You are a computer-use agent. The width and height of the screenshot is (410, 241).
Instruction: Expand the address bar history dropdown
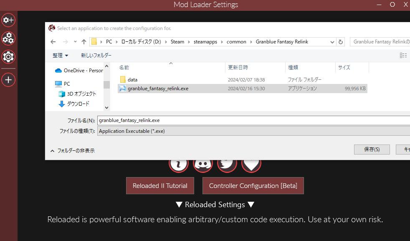click(x=332, y=42)
